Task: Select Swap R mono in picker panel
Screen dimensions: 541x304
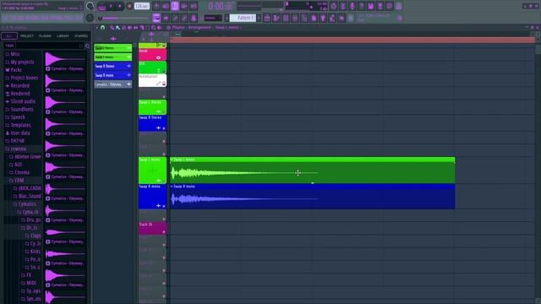Action: [112, 75]
